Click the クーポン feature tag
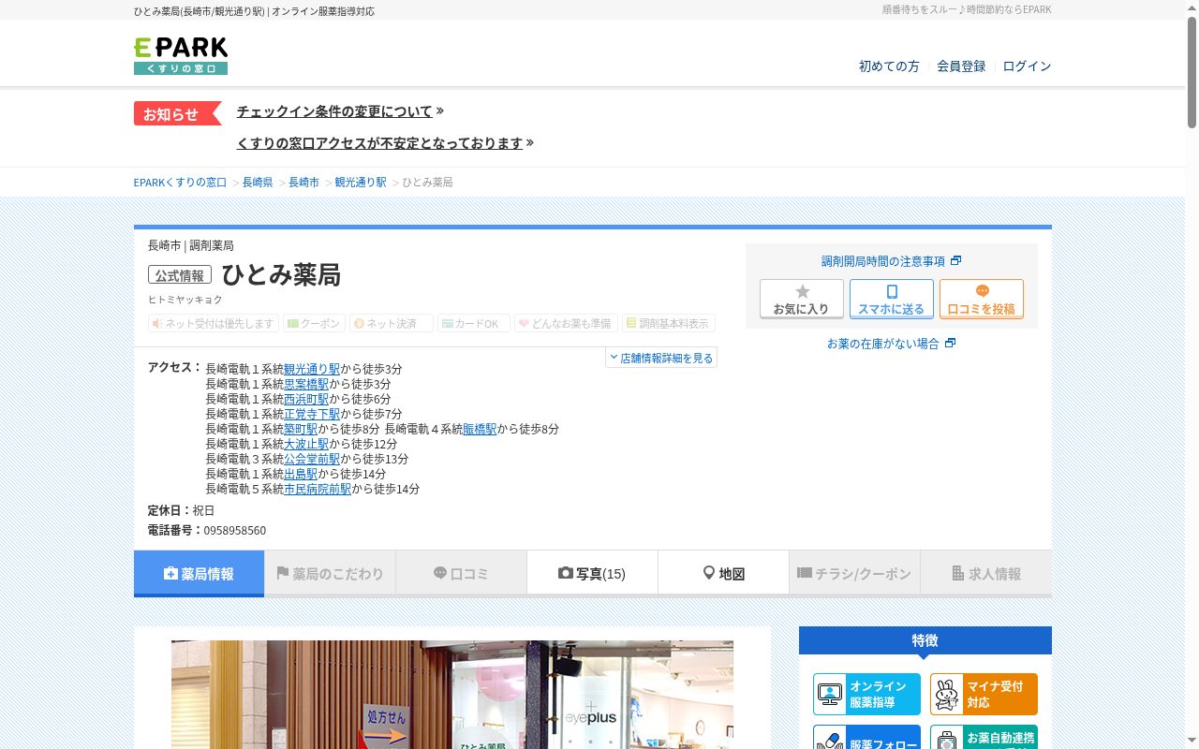 314,323
